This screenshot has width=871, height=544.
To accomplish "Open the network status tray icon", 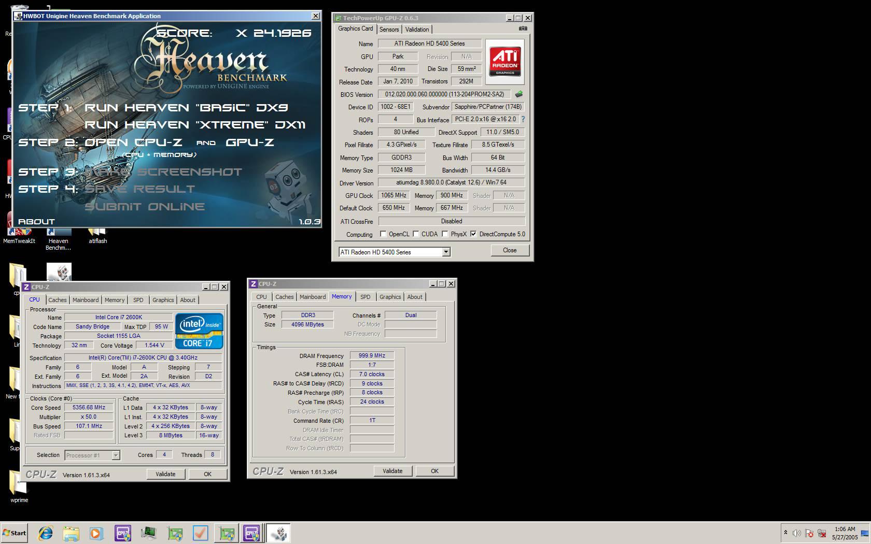I will click(822, 533).
